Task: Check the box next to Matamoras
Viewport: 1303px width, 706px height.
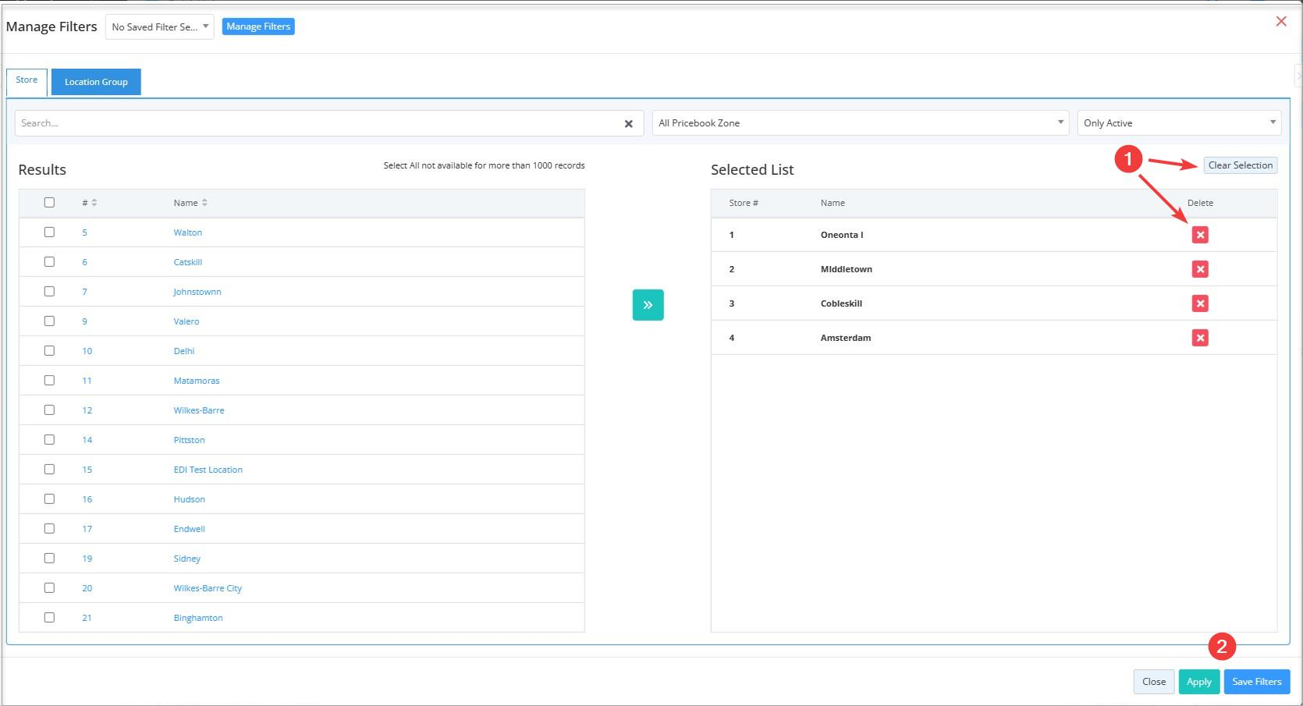Action: tap(49, 380)
